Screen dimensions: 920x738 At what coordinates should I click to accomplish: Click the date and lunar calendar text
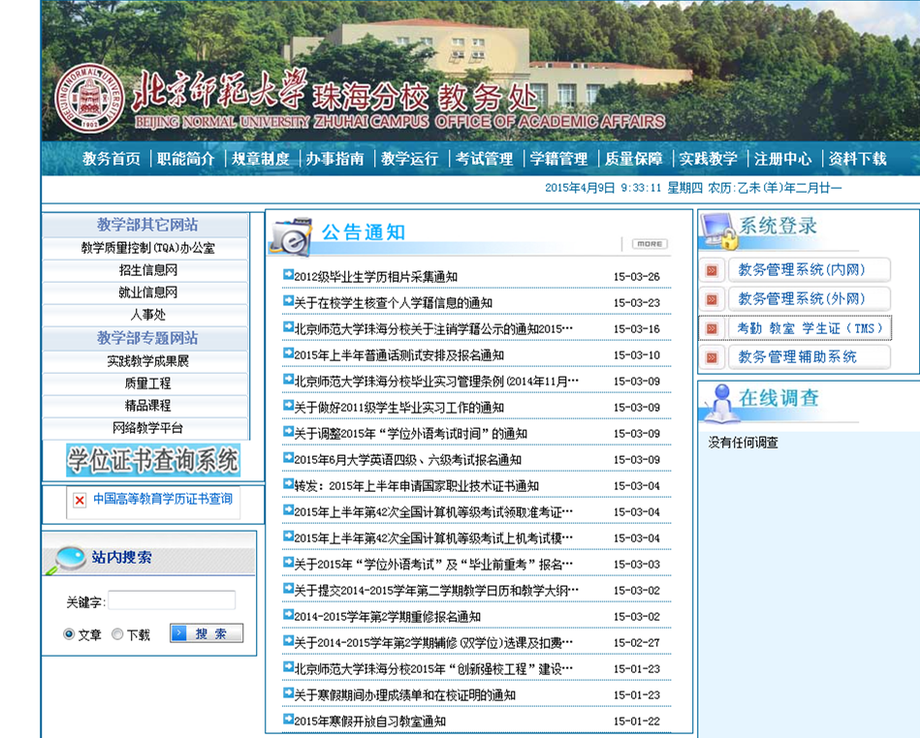point(693,188)
